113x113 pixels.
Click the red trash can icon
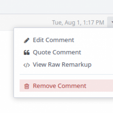click(27, 86)
